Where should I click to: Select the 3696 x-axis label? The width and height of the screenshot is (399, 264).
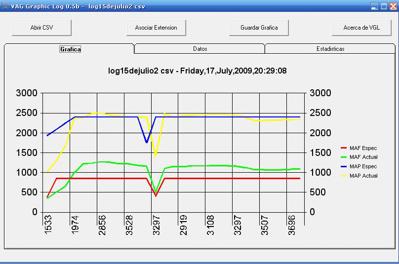click(292, 225)
